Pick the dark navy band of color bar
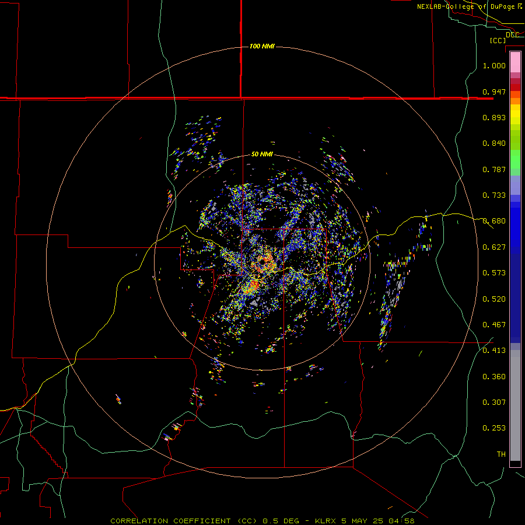The image size is (525, 525). click(x=515, y=298)
